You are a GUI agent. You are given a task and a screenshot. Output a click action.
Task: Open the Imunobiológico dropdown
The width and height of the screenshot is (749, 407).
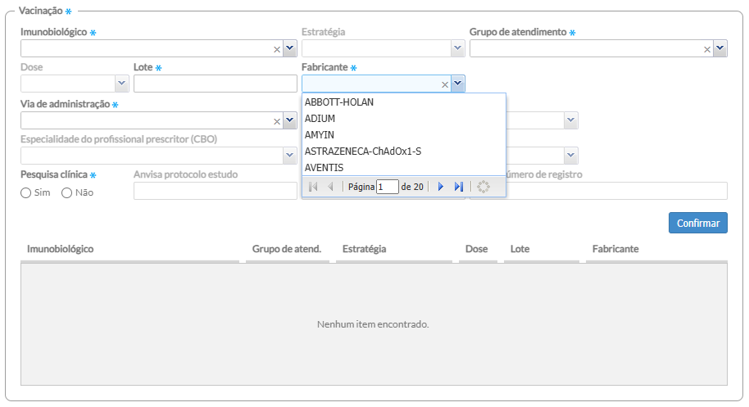coord(289,49)
